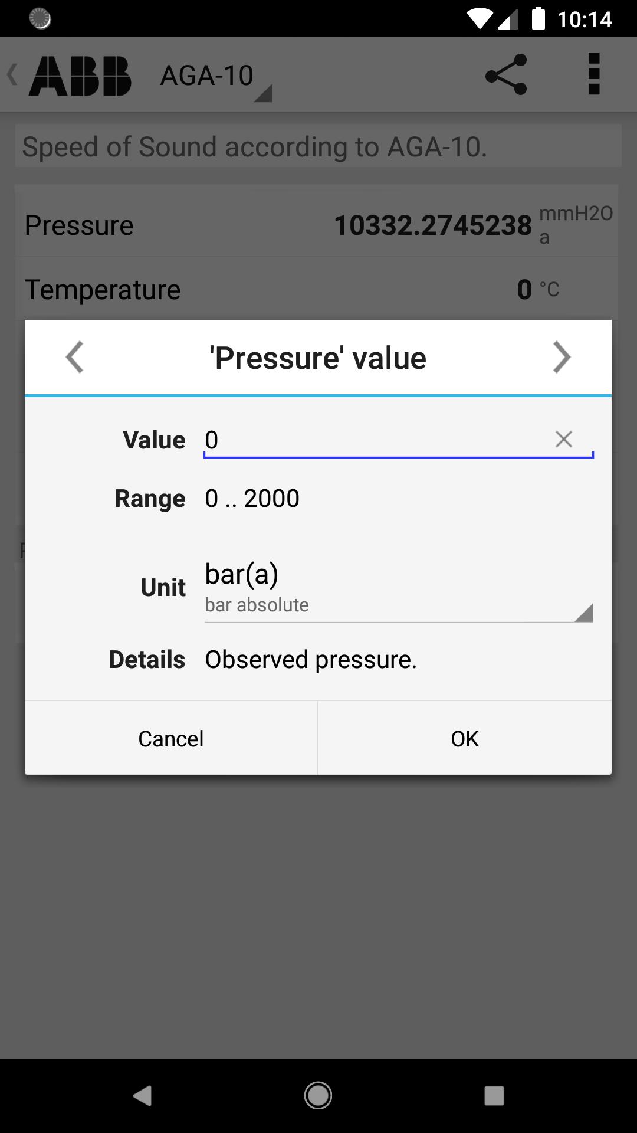
Task: Tap the unit dropdown triangle arrow
Action: (x=583, y=613)
